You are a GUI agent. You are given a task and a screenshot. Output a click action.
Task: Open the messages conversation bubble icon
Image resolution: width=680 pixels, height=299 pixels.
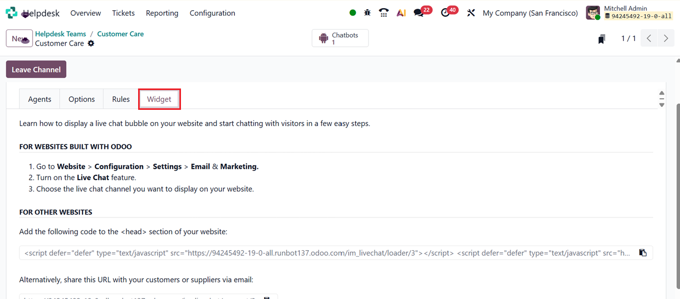tap(419, 12)
